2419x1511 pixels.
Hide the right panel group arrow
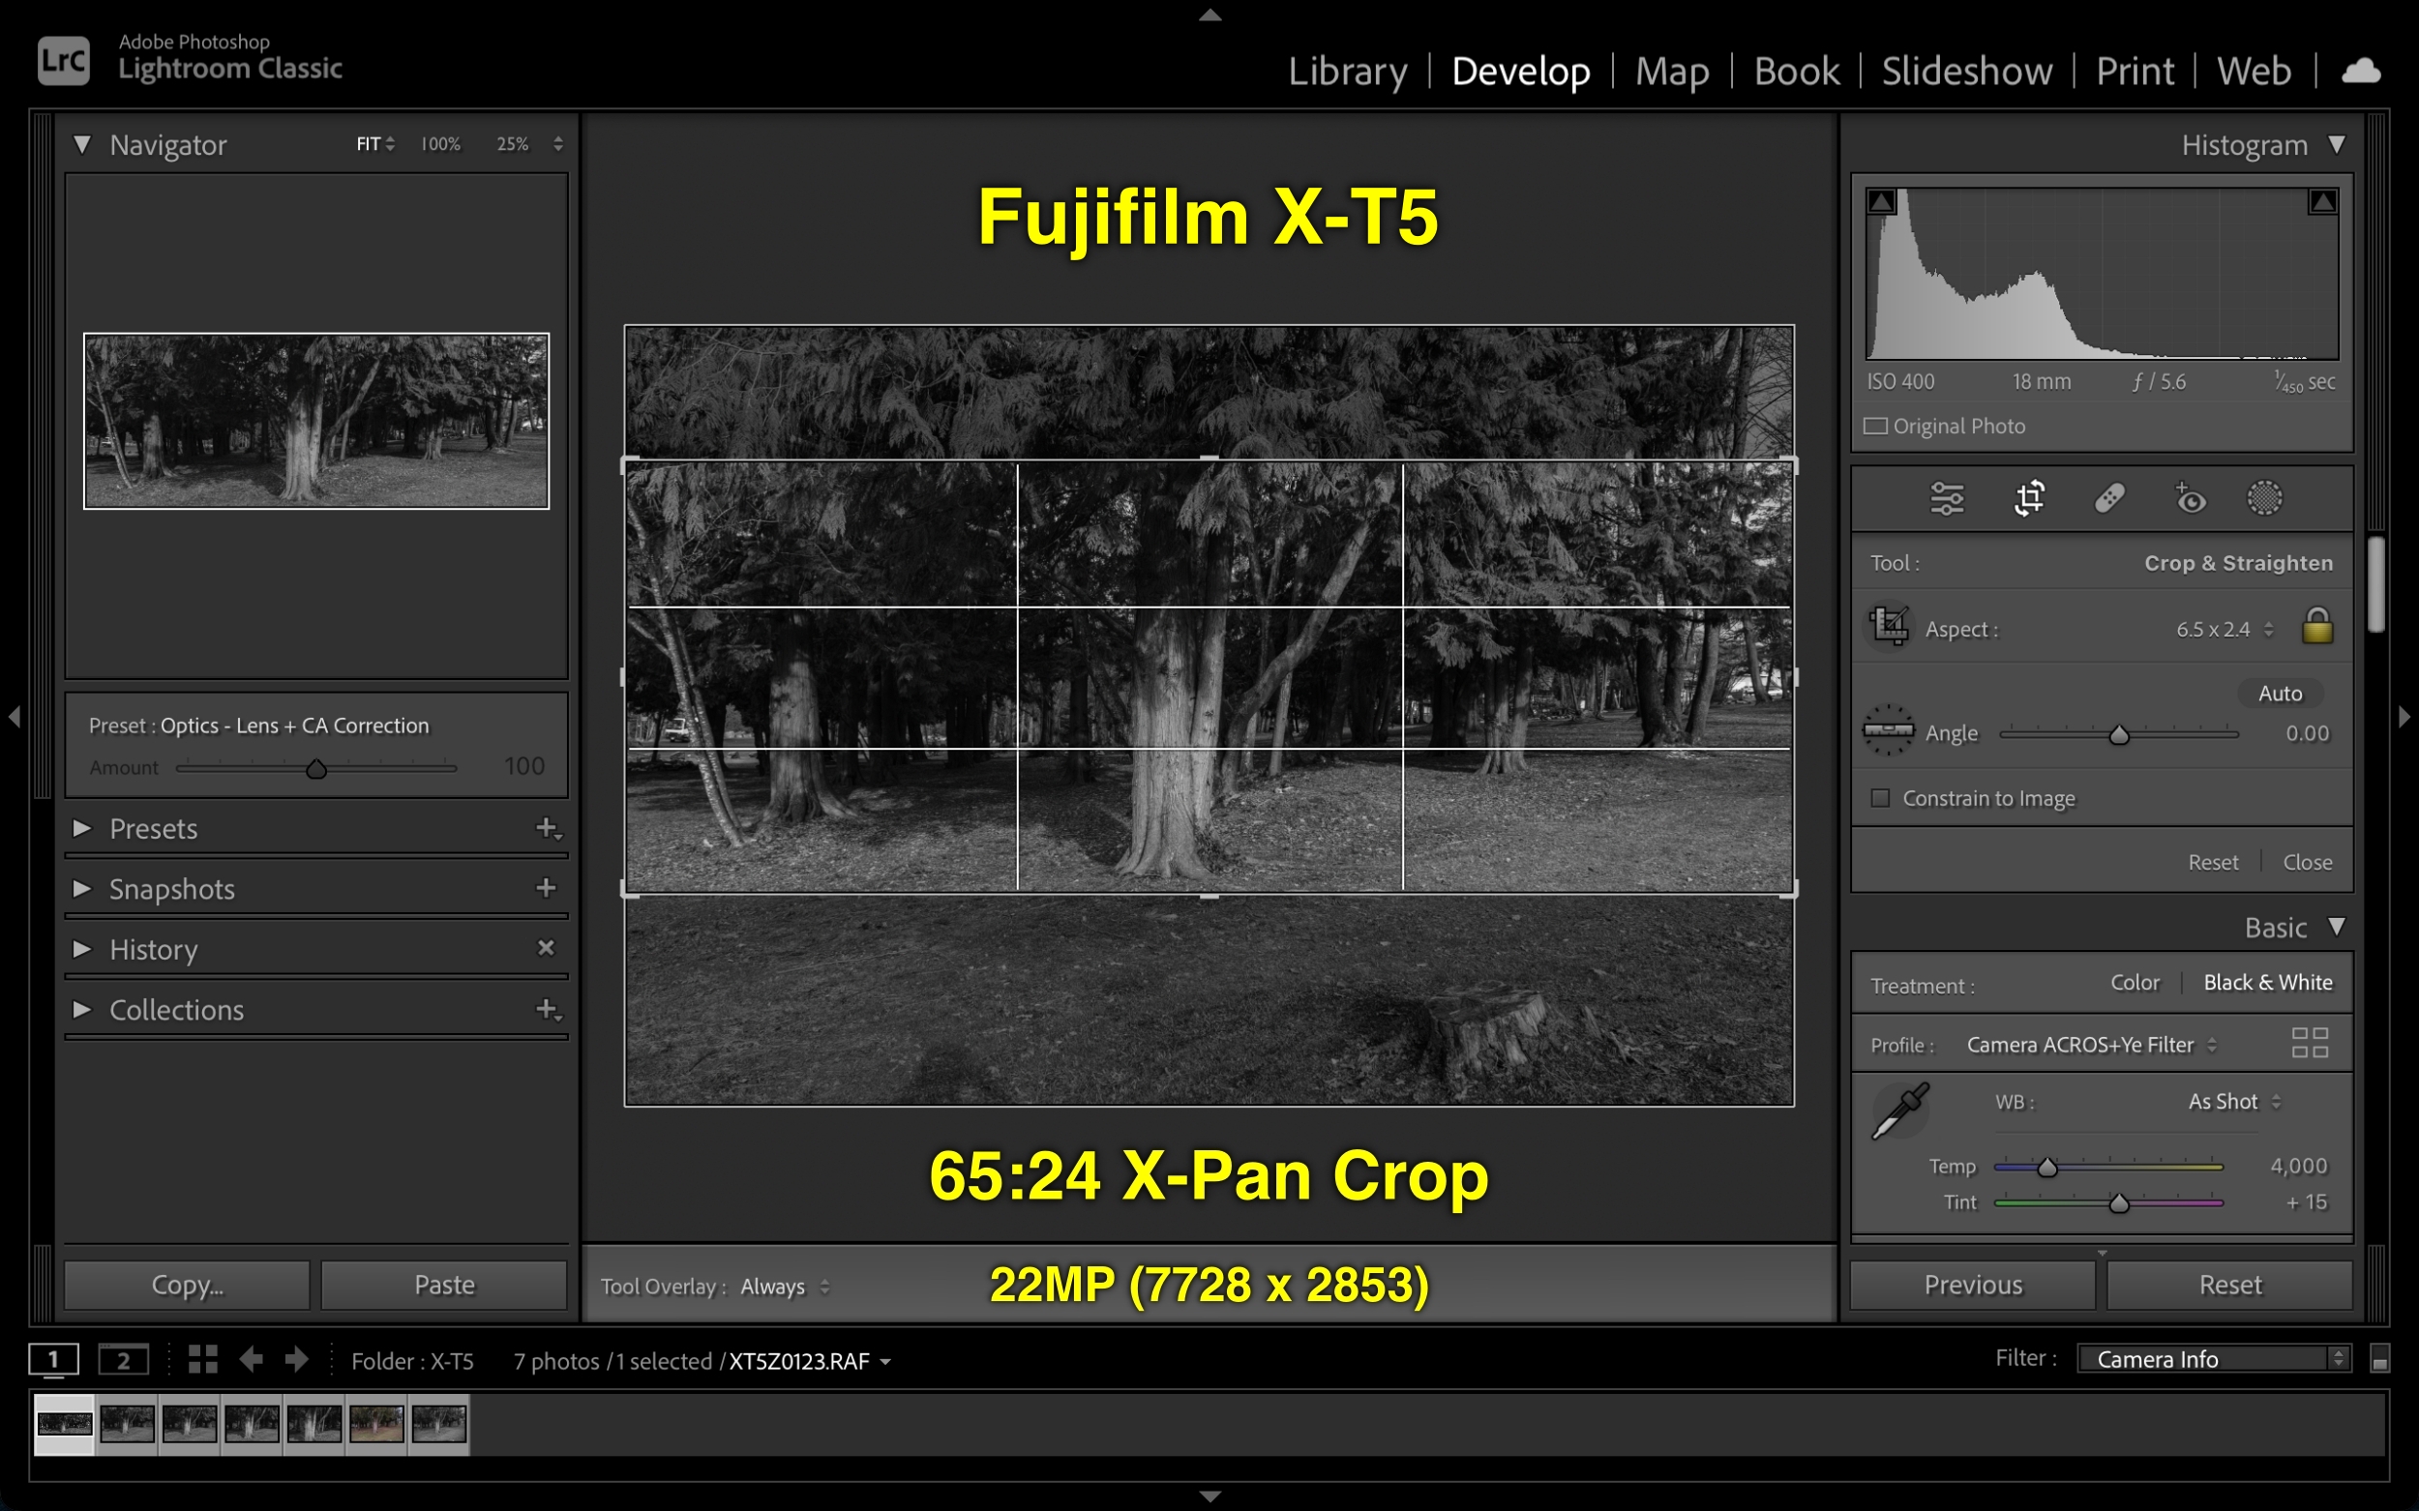click(x=2405, y=717)
